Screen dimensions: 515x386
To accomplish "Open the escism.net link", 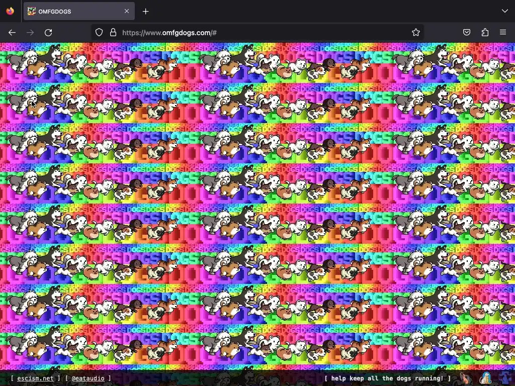I will (35, 378).
